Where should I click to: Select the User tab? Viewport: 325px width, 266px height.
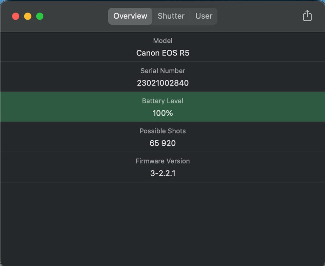tap(204, 16)
